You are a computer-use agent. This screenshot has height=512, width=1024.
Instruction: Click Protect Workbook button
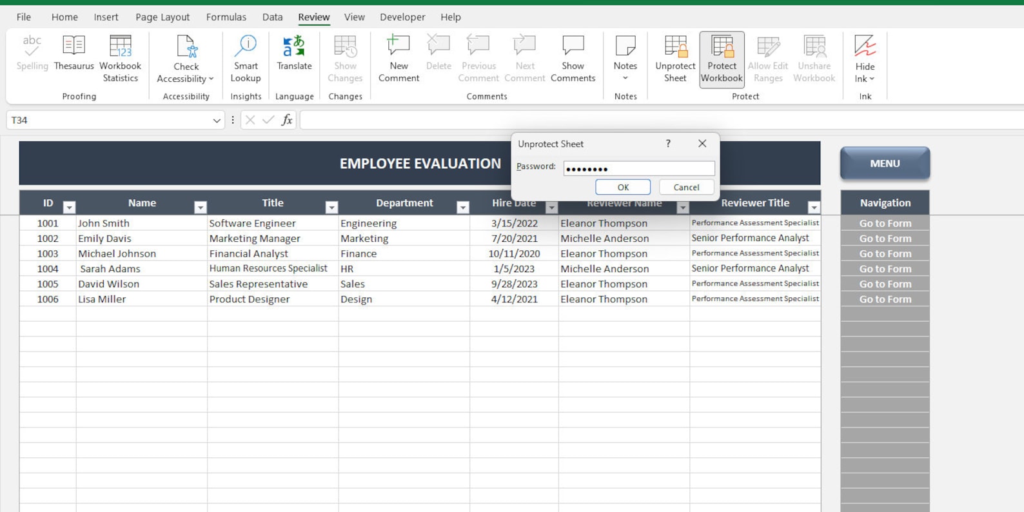(x=722, y=59)
